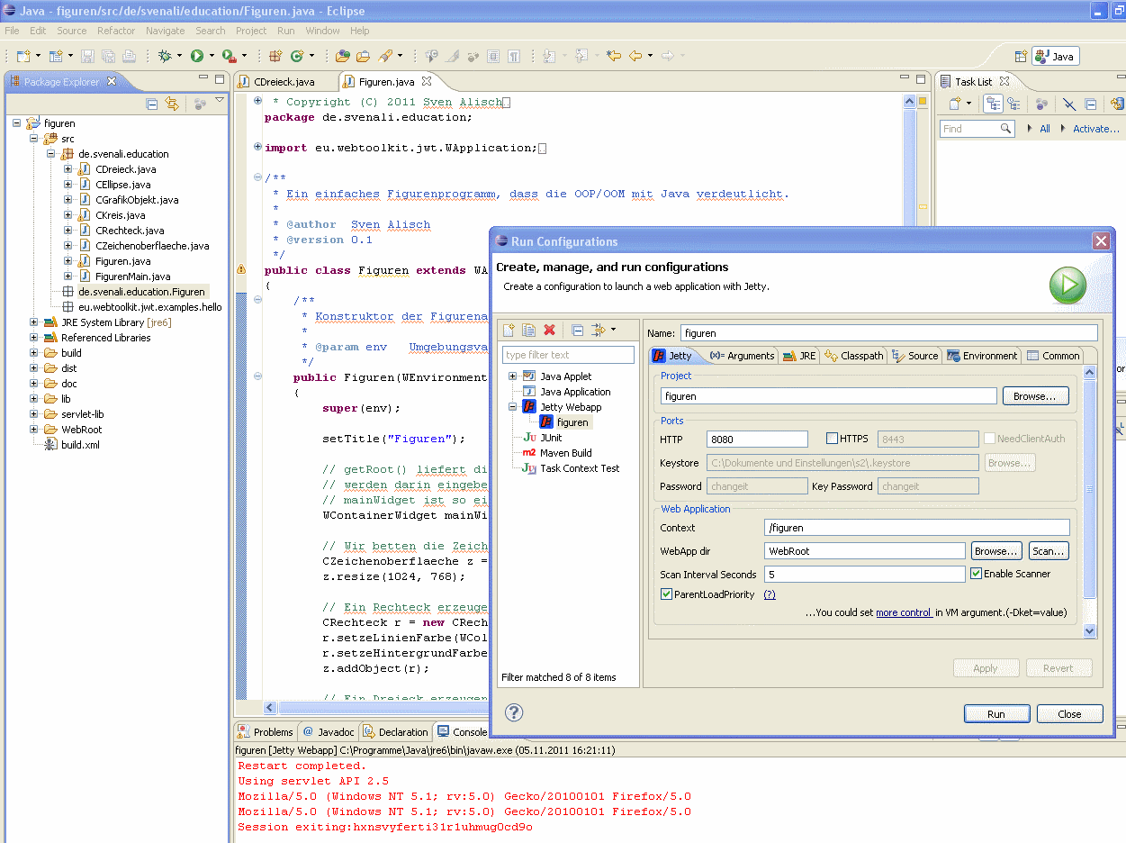Expand the JRE System Library node
Screen dimensions: 1126x843
click(x=34, y=322)
